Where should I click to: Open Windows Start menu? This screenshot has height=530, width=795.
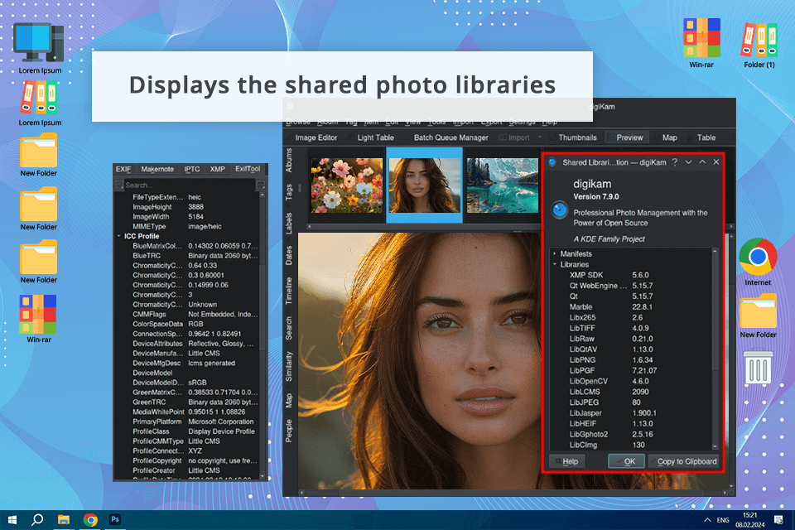tap(12, 520)
